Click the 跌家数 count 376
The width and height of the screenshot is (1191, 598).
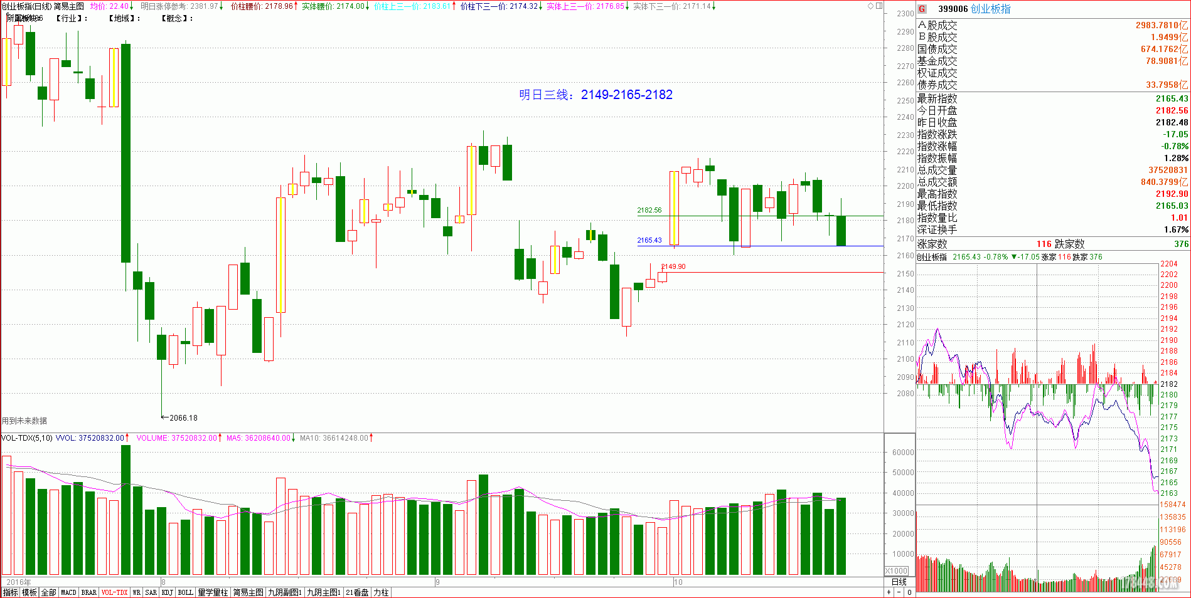[1181, 244]
